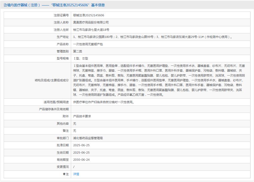This screenshot has width=254, height=182.
Task: Click the 附件 value 产品技术要求
Action: pyautogui.click(x=81, y=116)
